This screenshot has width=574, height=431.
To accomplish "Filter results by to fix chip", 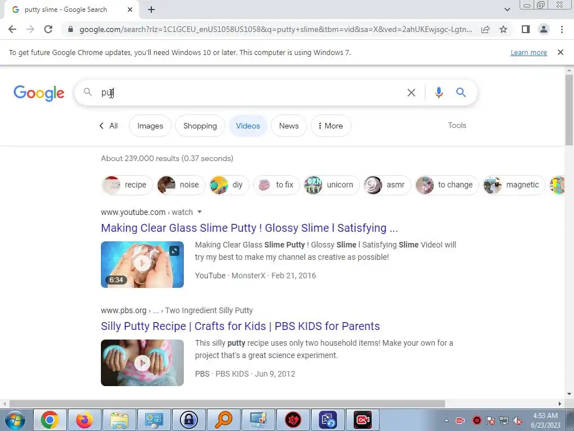I will coord(276,185).
